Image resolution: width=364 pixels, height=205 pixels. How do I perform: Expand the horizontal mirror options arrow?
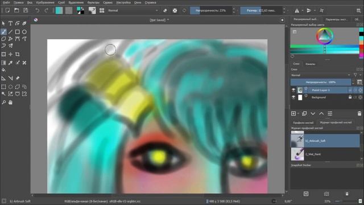(303, 10)
